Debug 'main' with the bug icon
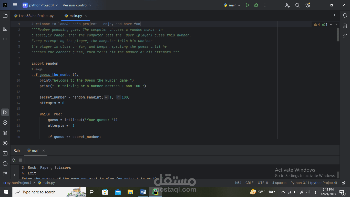This screenshot has width=350, height=197. (x=256, y=5)
